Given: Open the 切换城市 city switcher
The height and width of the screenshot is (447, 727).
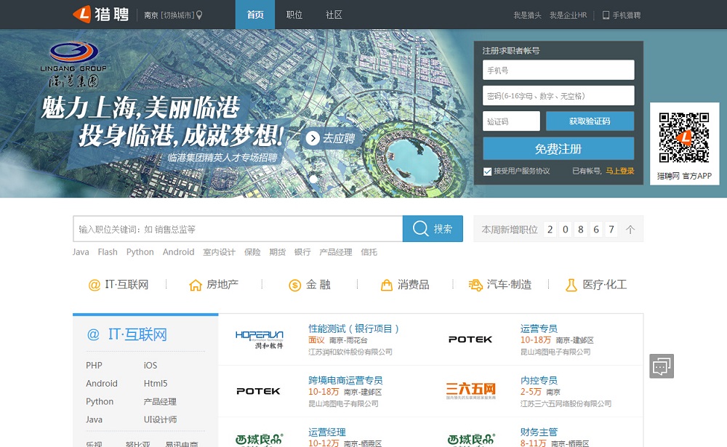Looking at the screenshot, I should click(x=177, y=15).
